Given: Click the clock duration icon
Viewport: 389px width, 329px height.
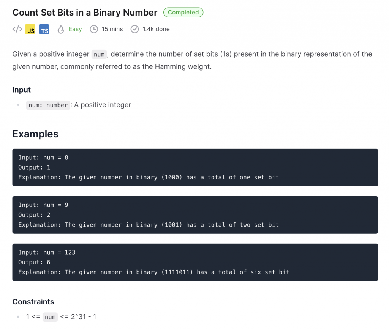Looking at the screenshot, I should tap(94, 29).
